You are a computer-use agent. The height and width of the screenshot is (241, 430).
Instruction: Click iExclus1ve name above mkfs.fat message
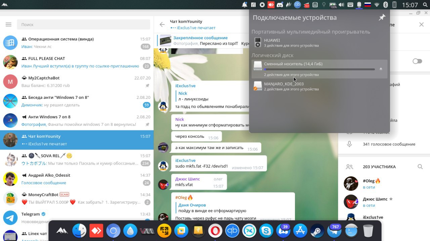(x=185, y=160)
